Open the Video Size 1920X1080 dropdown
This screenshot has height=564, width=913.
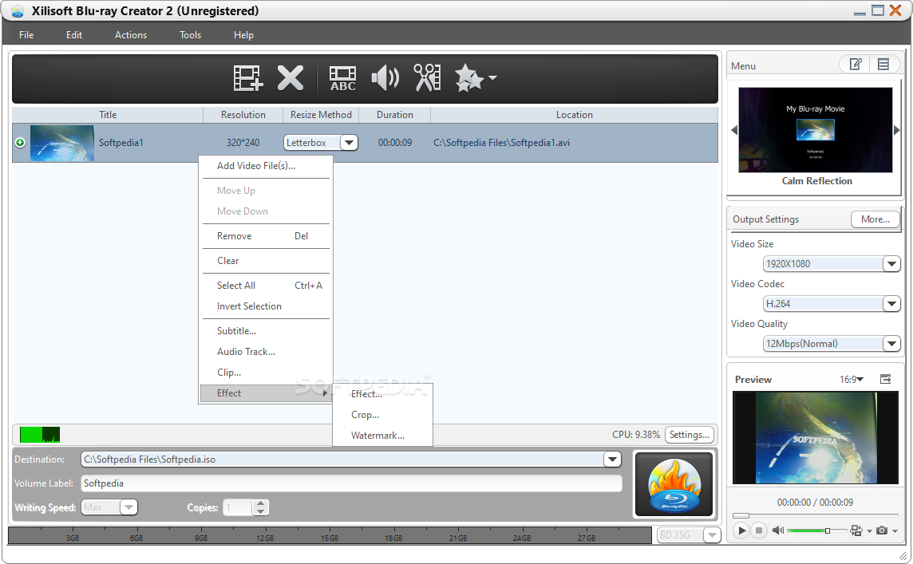891,264
